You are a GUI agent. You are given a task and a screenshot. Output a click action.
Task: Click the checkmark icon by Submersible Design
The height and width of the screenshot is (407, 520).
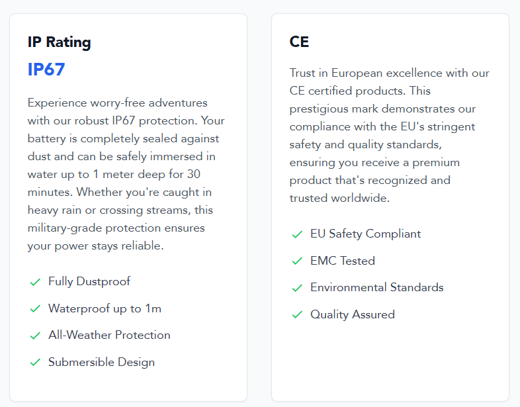click(x=35, y=362)
